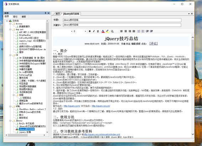Click the 关键字 input field

[x=122, y=25]
